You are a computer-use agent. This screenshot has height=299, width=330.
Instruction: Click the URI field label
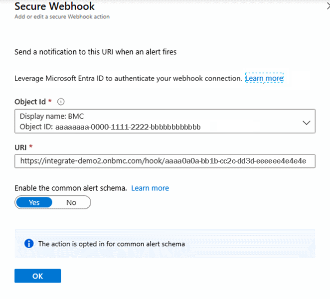tap(22, 147)
